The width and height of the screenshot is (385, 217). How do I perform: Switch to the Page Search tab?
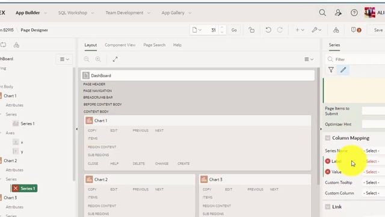154,45
